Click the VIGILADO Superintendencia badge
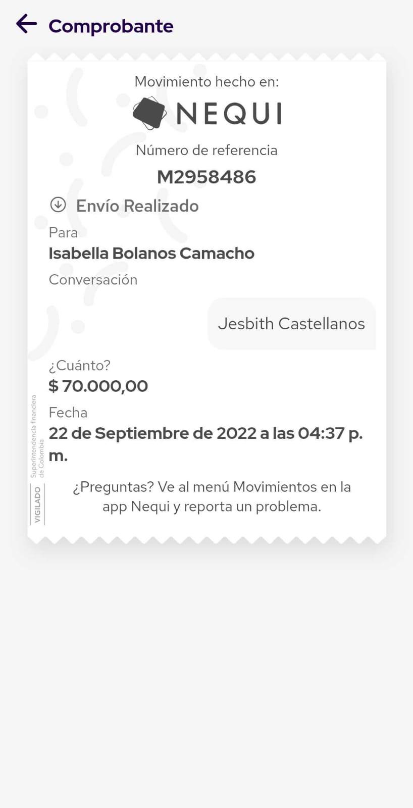 [x=38, y=459]
